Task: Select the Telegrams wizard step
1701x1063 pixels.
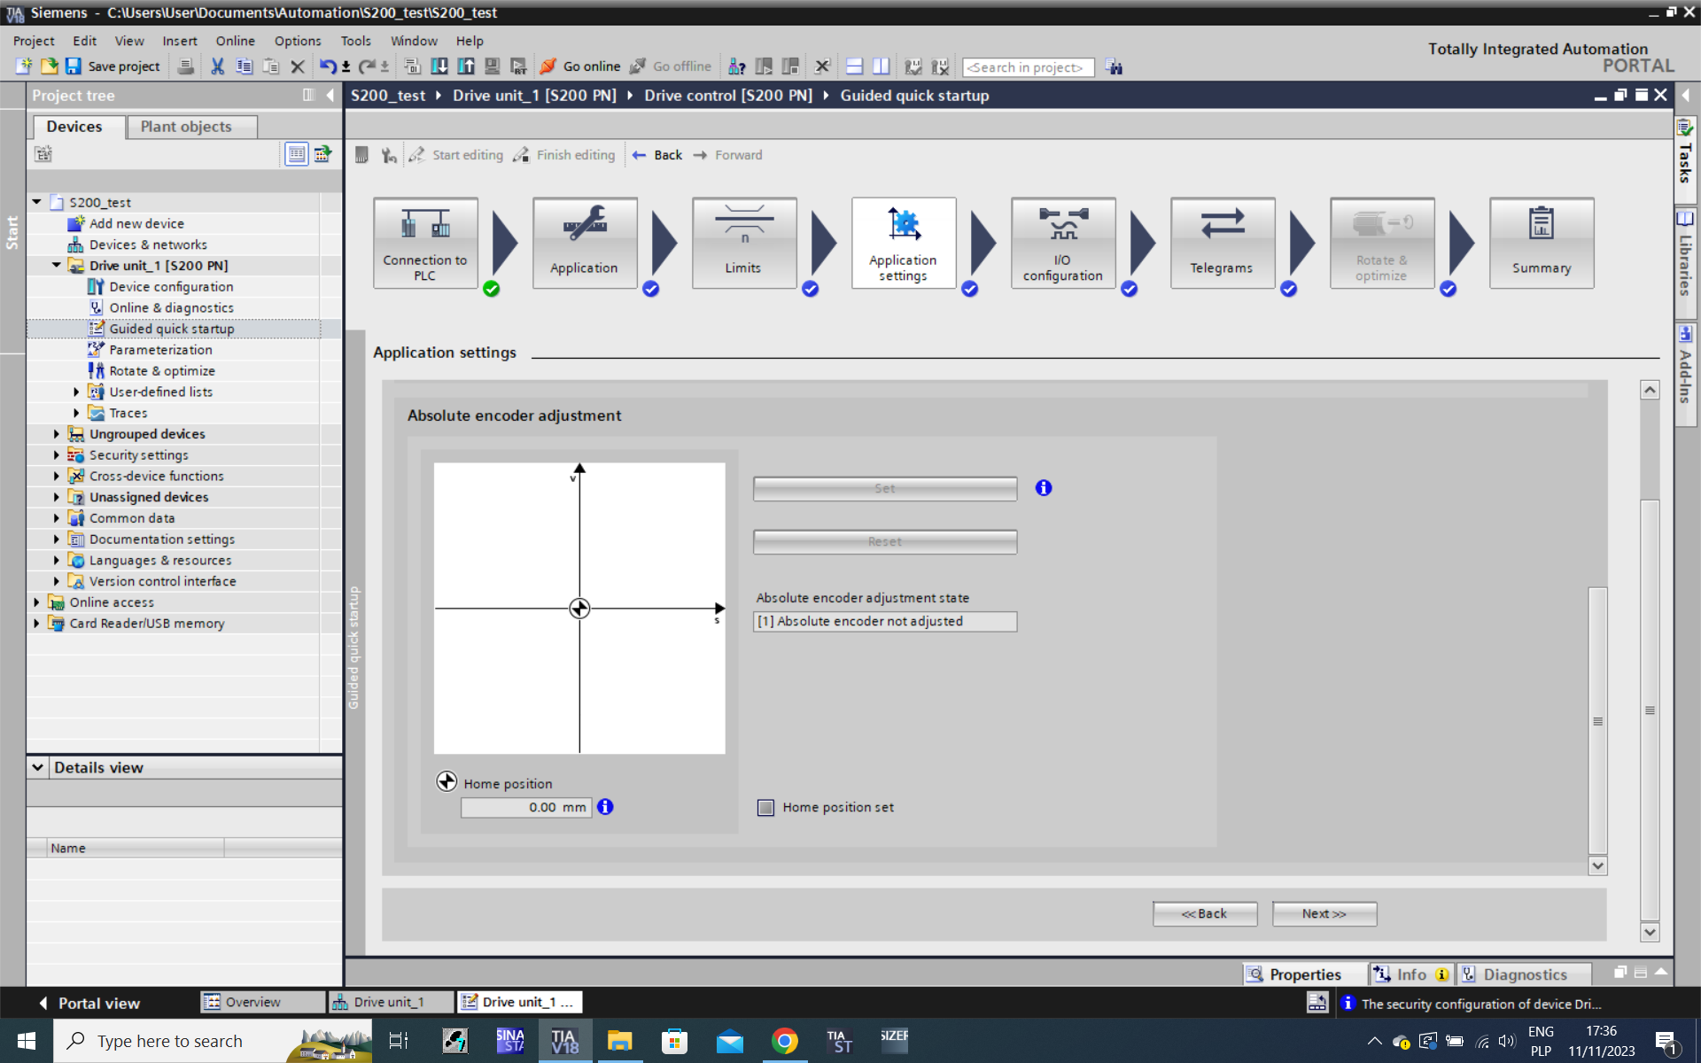Action: [x=1222, y=242]
